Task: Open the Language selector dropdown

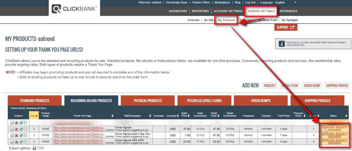Action: point(295,2)
